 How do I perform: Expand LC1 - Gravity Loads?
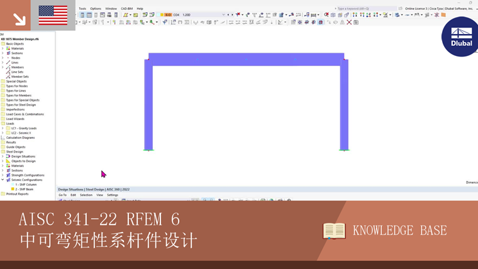tap(3, 128)
